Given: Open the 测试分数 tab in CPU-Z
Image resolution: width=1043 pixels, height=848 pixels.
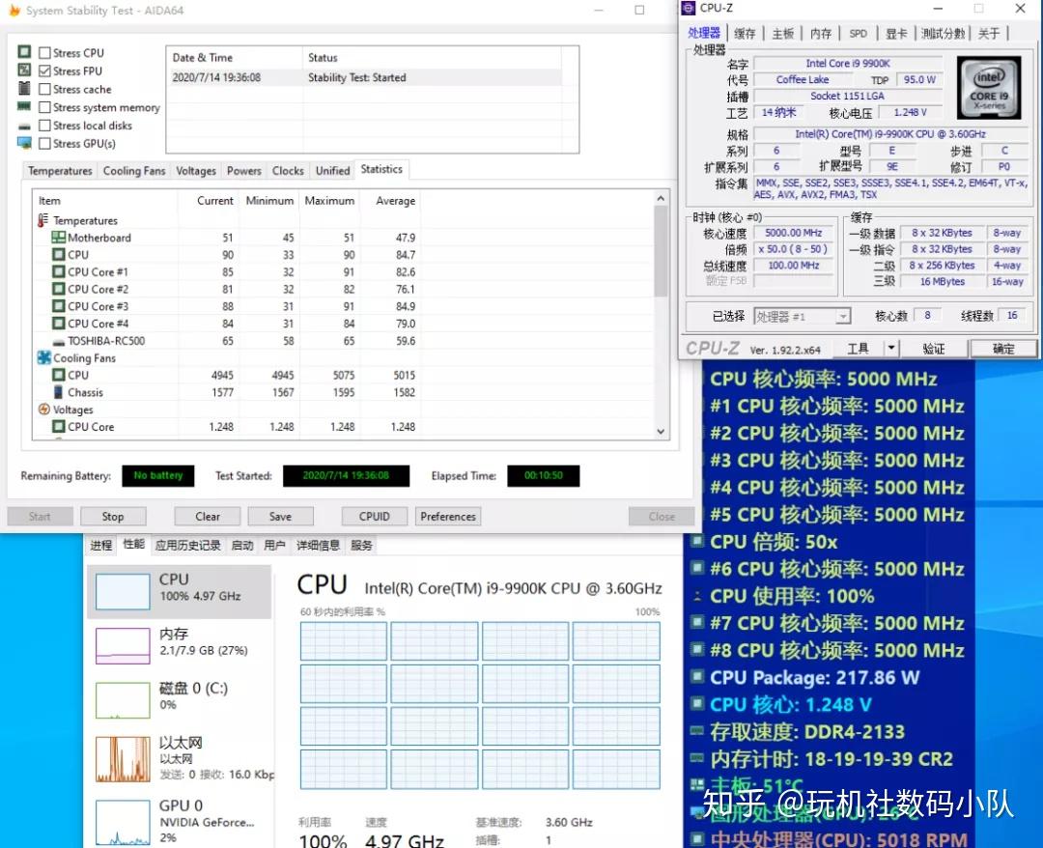Looking at the screenshot, I should click(943, 33).
